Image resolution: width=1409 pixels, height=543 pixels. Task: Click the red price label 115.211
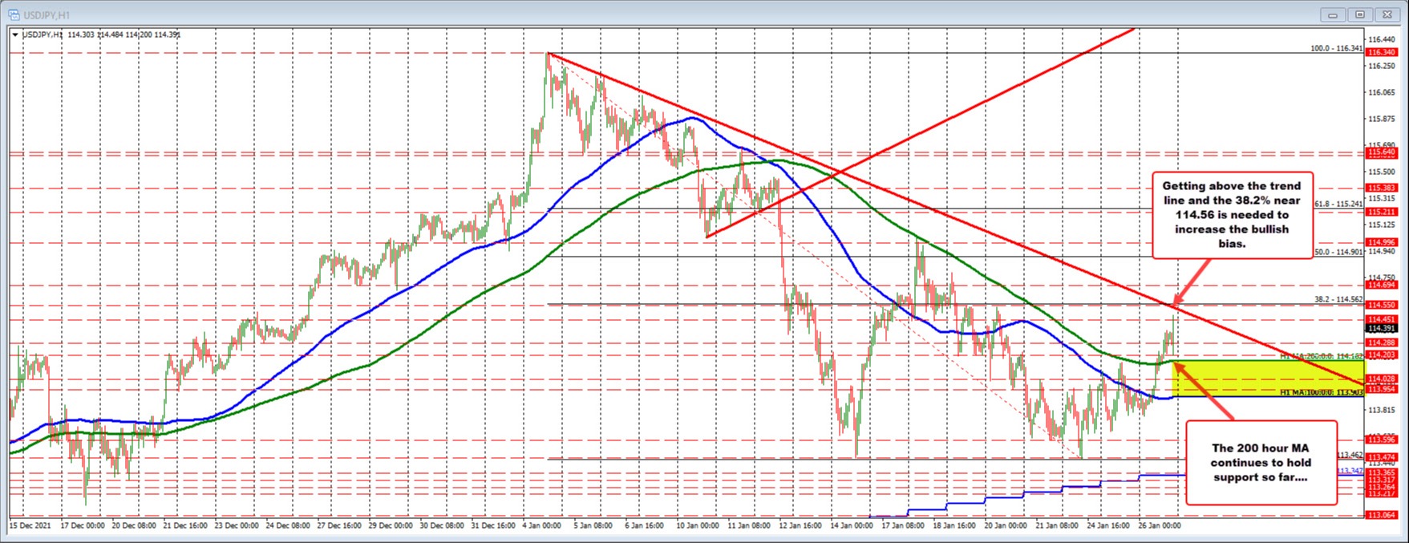point(1381,212)
